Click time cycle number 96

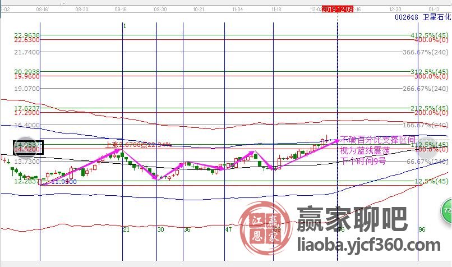pos(422,229)
